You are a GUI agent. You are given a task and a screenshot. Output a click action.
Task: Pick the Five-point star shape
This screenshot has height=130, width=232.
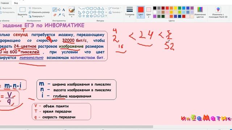pos(87,16)
